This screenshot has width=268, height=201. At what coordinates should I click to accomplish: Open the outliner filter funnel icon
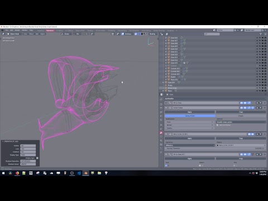point(260,34)
